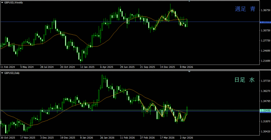The width and height of the screenshot is (271, 140).
Task: Click the GBPUSD,Daily chart title text
Action: coord(12,73)
